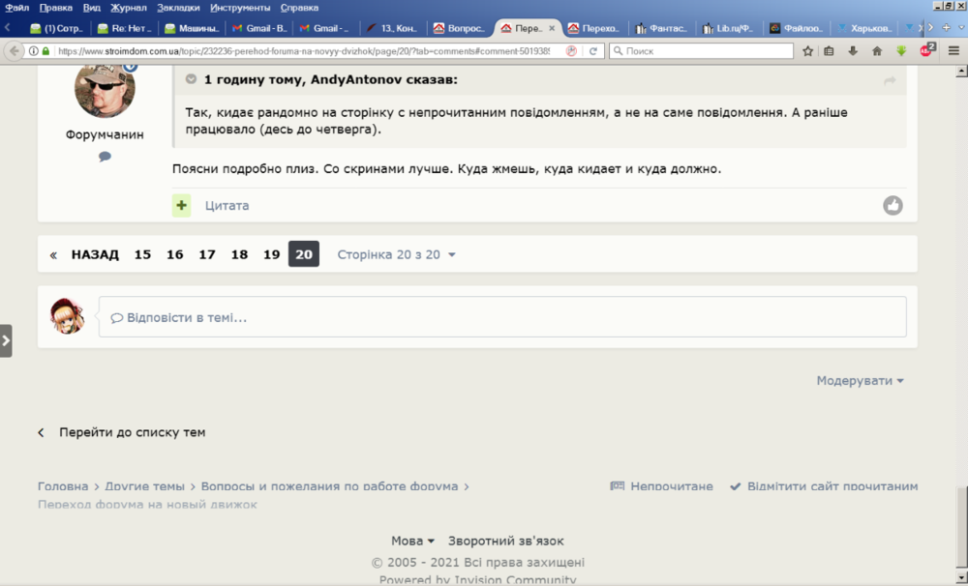The width and height of the screenshot is (968, 586).
Task: Open the Firefox hamburger menu
Action: (x=953, y=51)
